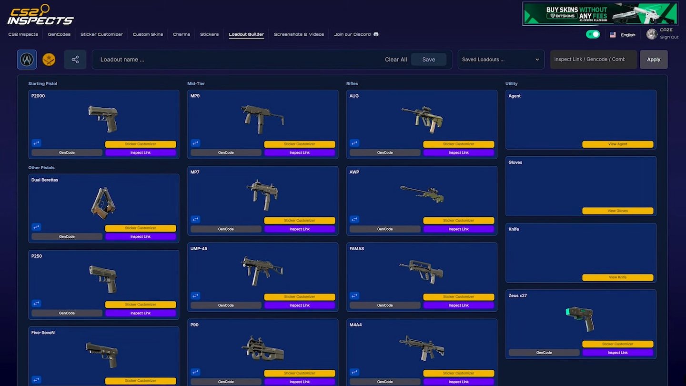Click the swap icon on P250 card
This screenshot has width=686, height=386.
click(37, 304)
